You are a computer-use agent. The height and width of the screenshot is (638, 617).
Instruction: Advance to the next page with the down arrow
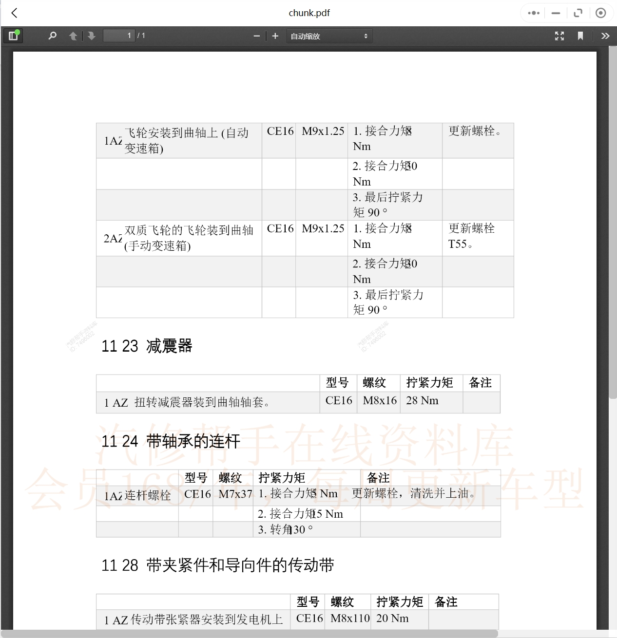click(92, 36)
